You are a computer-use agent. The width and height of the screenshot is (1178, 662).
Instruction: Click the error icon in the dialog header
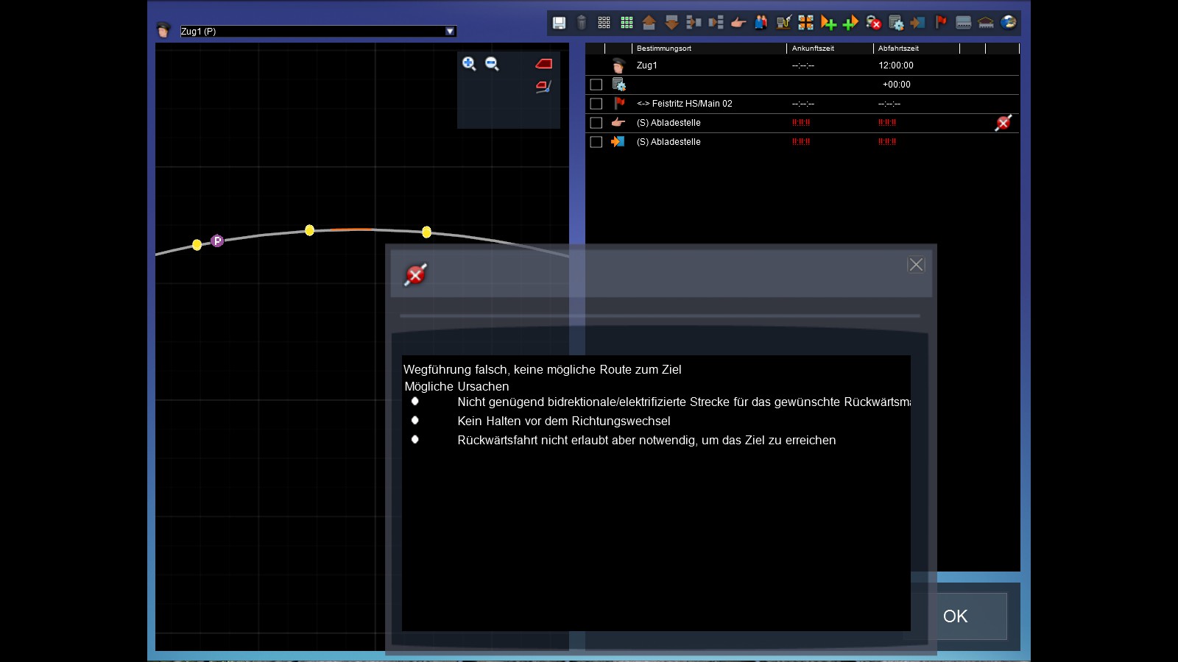(415, 274)
